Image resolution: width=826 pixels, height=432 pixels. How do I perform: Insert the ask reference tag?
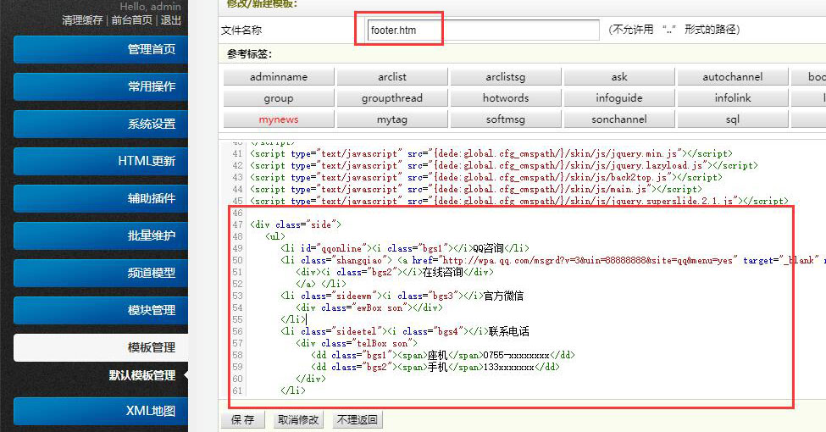tap(619, 77)
